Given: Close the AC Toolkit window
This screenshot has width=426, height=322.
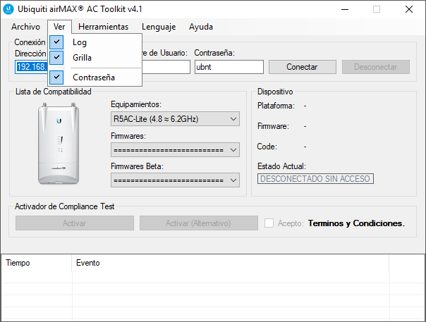Looking at the screenshot, I should click(409, 9).
